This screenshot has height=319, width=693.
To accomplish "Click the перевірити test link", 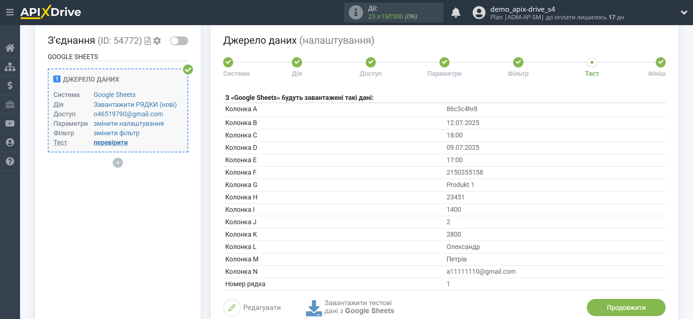I will pyautogui.click(x=111, y=143).
